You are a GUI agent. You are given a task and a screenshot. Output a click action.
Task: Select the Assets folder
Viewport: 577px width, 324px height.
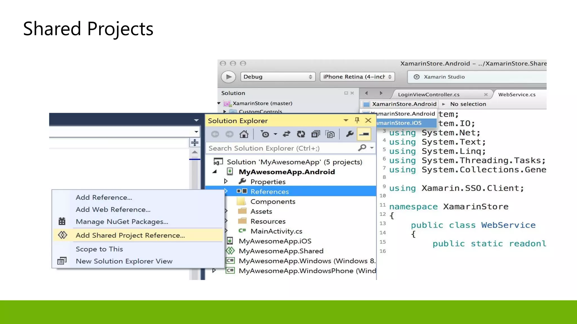(261, 211)
